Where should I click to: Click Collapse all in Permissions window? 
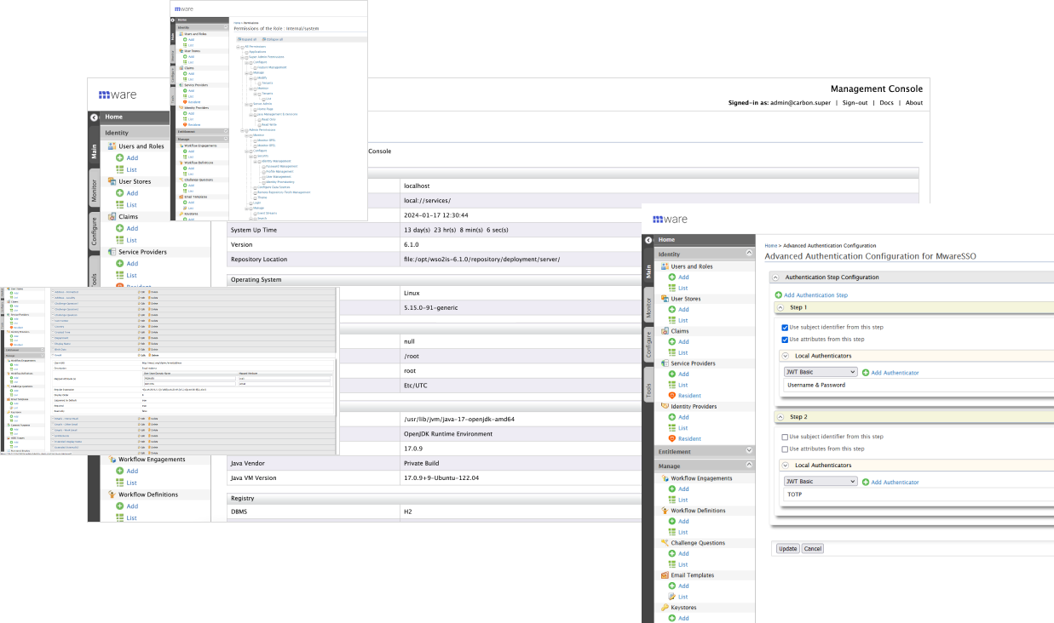click(274, 39)
